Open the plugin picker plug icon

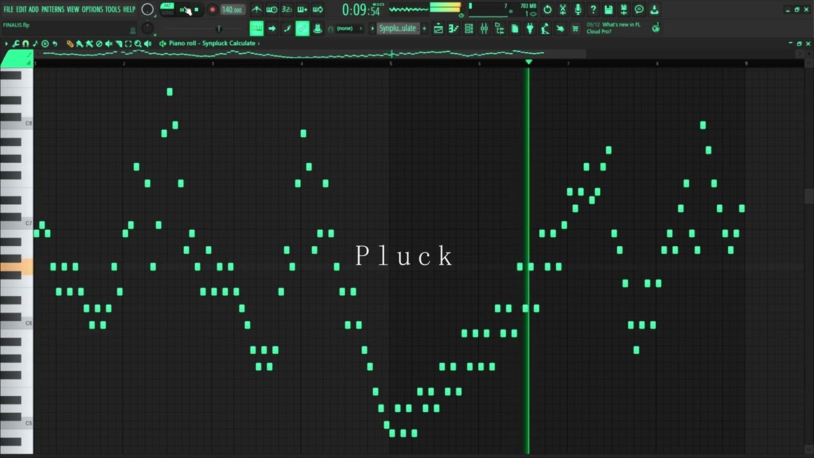click(530, 29)
